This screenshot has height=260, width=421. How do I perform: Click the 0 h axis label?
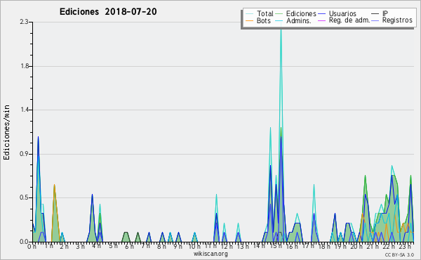pos(32,246)
